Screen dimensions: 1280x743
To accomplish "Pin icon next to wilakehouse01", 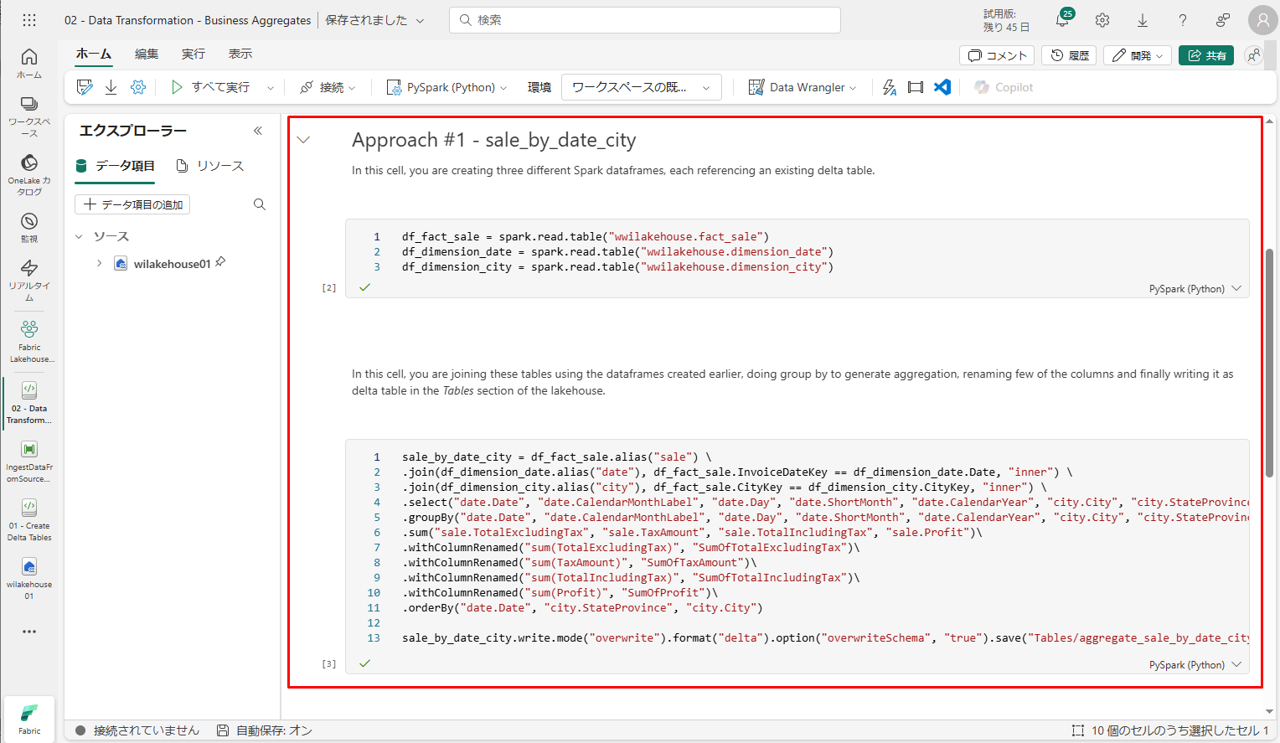I will point(220,262).
